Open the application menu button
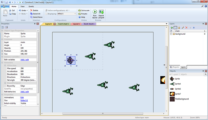The height and width of the screenshot is (120, 208). tap(5, 6)
